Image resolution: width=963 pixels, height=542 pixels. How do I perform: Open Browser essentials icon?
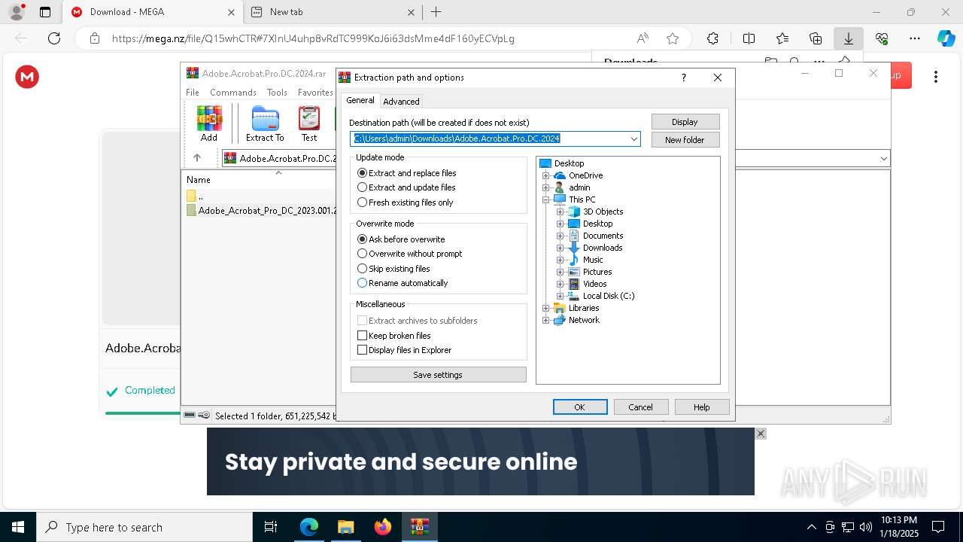tap(882, 38)
